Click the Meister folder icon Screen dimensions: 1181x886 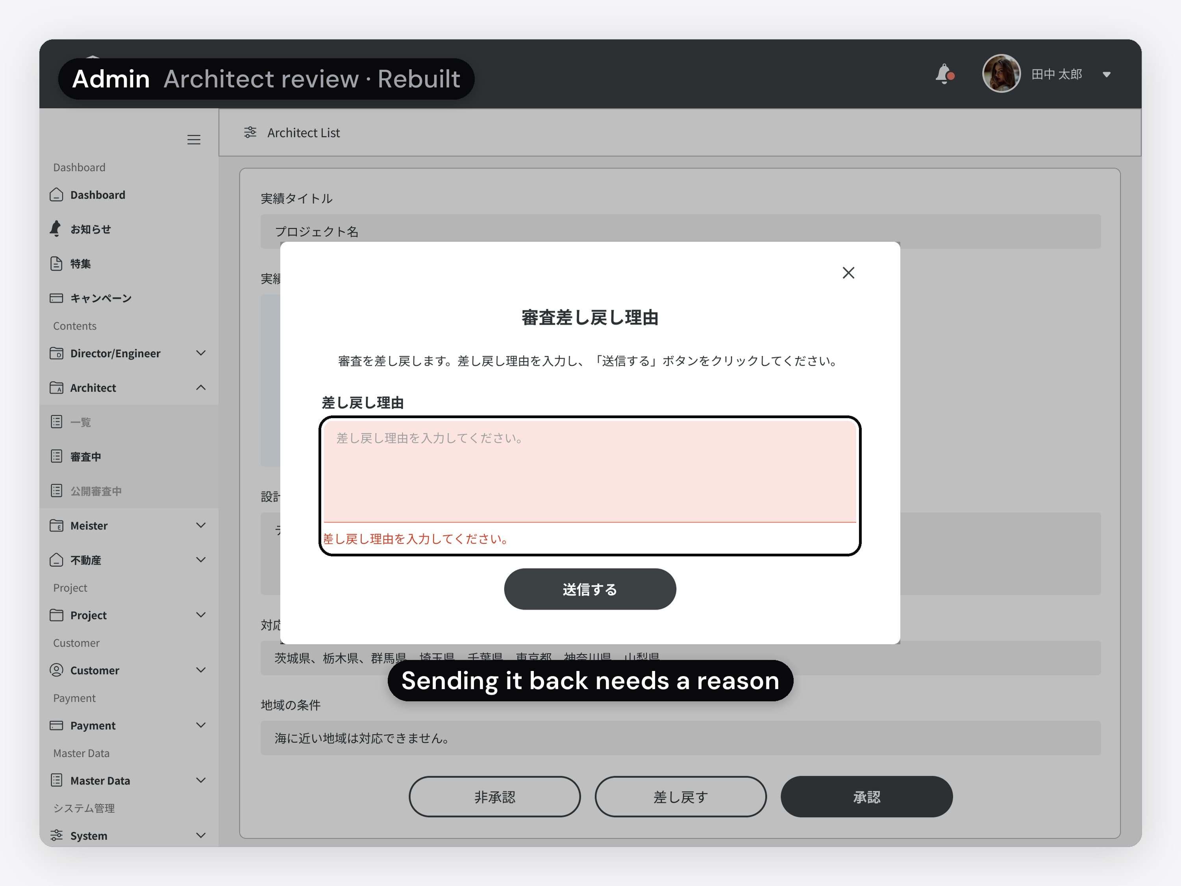click(x=56, y=526)
